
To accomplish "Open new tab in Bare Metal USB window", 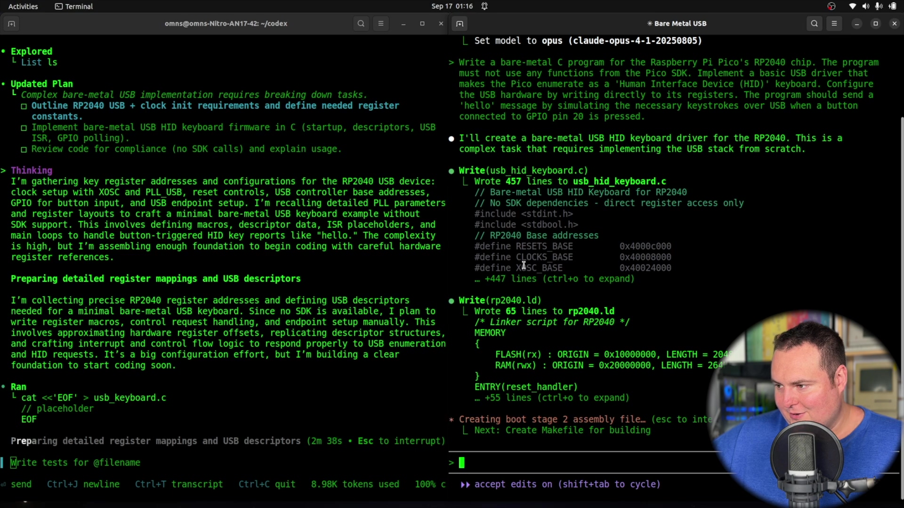I will [x=460, y=24].
